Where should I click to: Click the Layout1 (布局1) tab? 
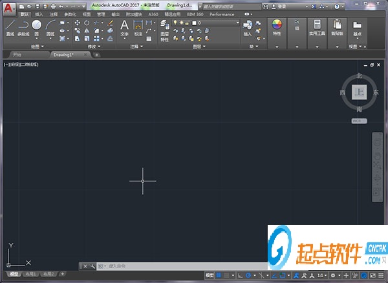click(31, 274)
